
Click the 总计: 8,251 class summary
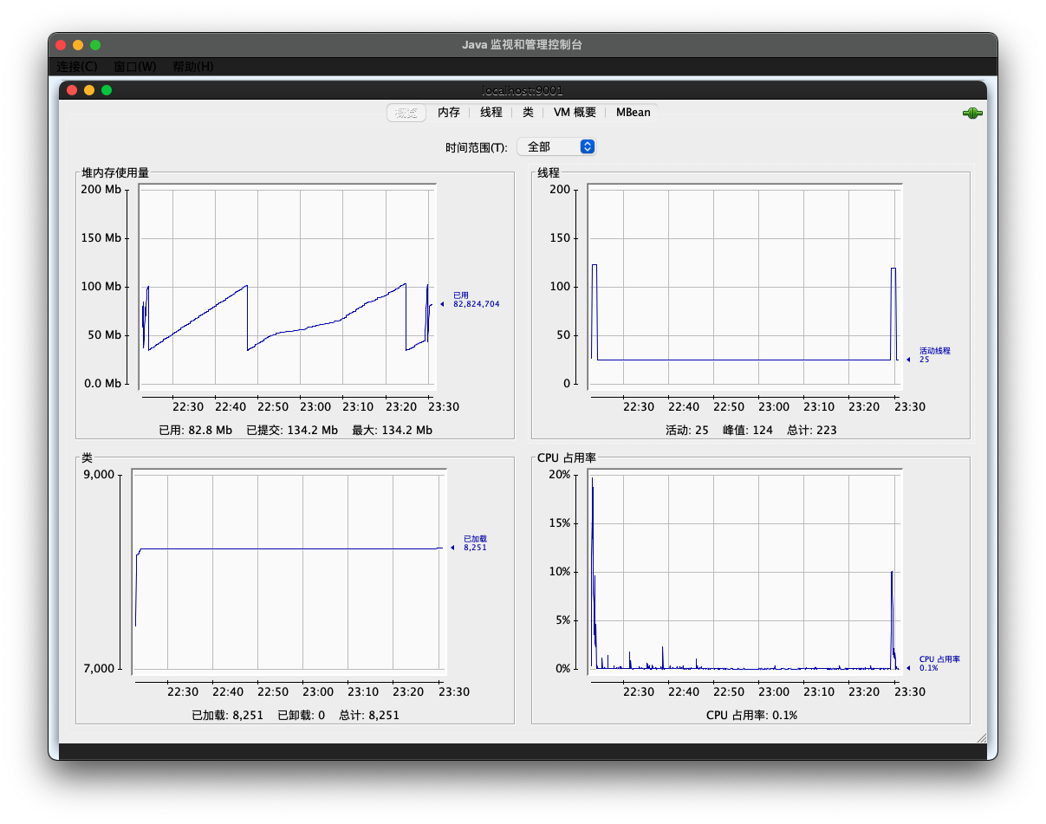369,716
